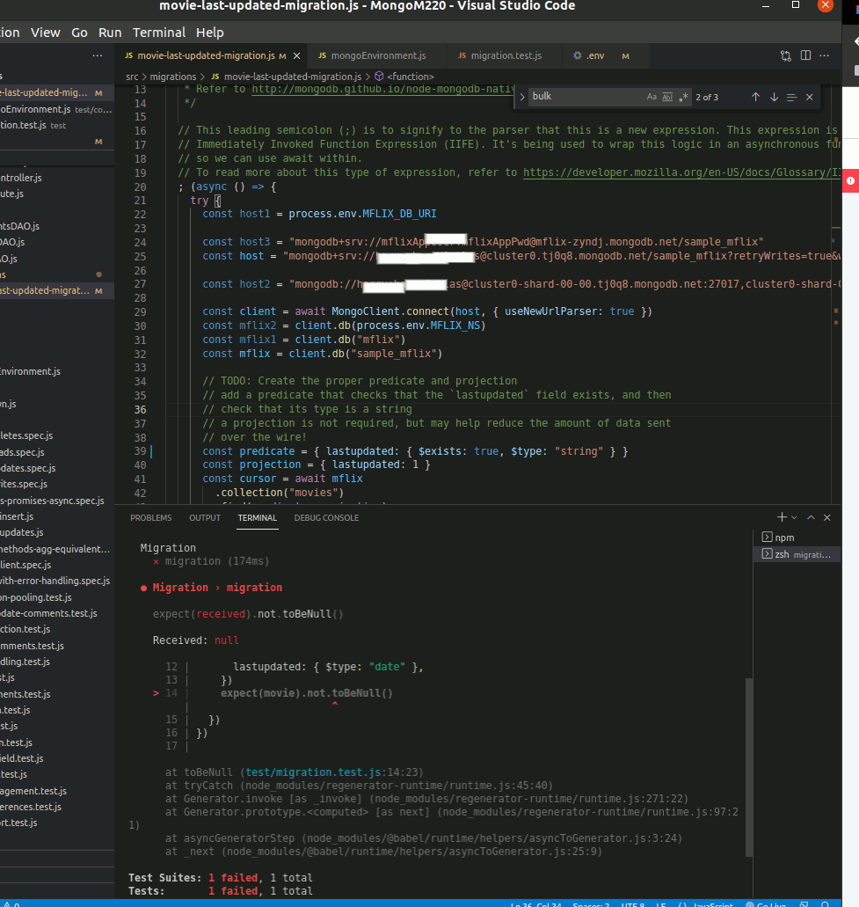Open the terminal launch profile dropdown arrow
Screen dimensions: 859x907
pyautogui.click(x=794, y=517)
